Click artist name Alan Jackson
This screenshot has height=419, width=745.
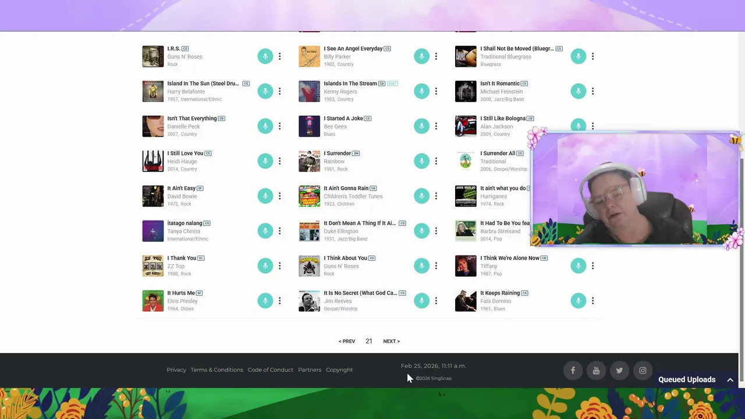[x=496, y=126]
